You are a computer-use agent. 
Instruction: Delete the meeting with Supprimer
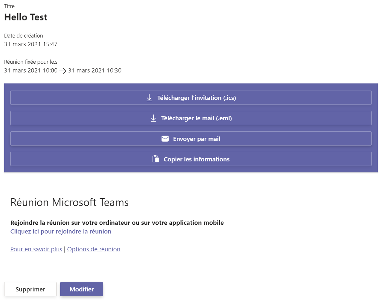(x=30, y=289)
